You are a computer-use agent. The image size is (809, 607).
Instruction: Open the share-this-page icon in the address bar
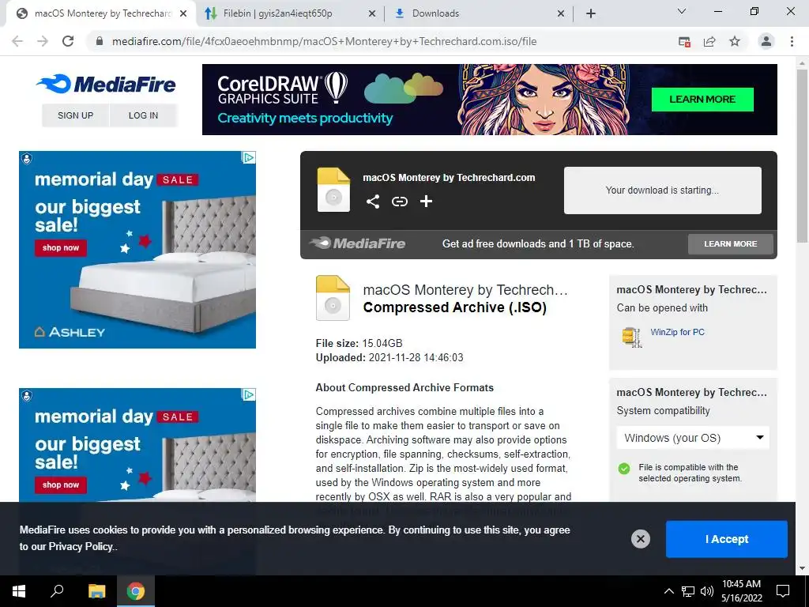(709, 41)
